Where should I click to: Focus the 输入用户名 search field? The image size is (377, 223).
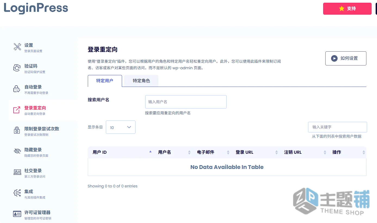pyautogui.click(x=186, y=102)
